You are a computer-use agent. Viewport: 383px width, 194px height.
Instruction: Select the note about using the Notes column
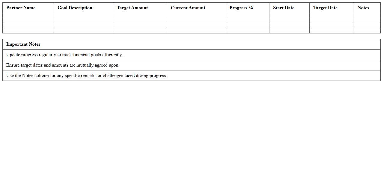(86, 76)
